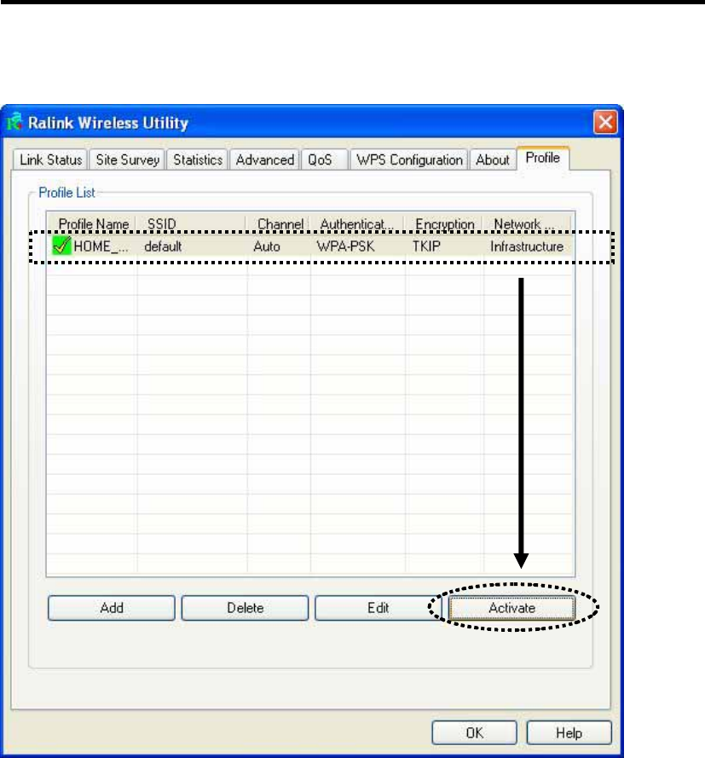Click the Authenticat... column header
The width and height of the screenshot is (705, 758).
point(358,224)
